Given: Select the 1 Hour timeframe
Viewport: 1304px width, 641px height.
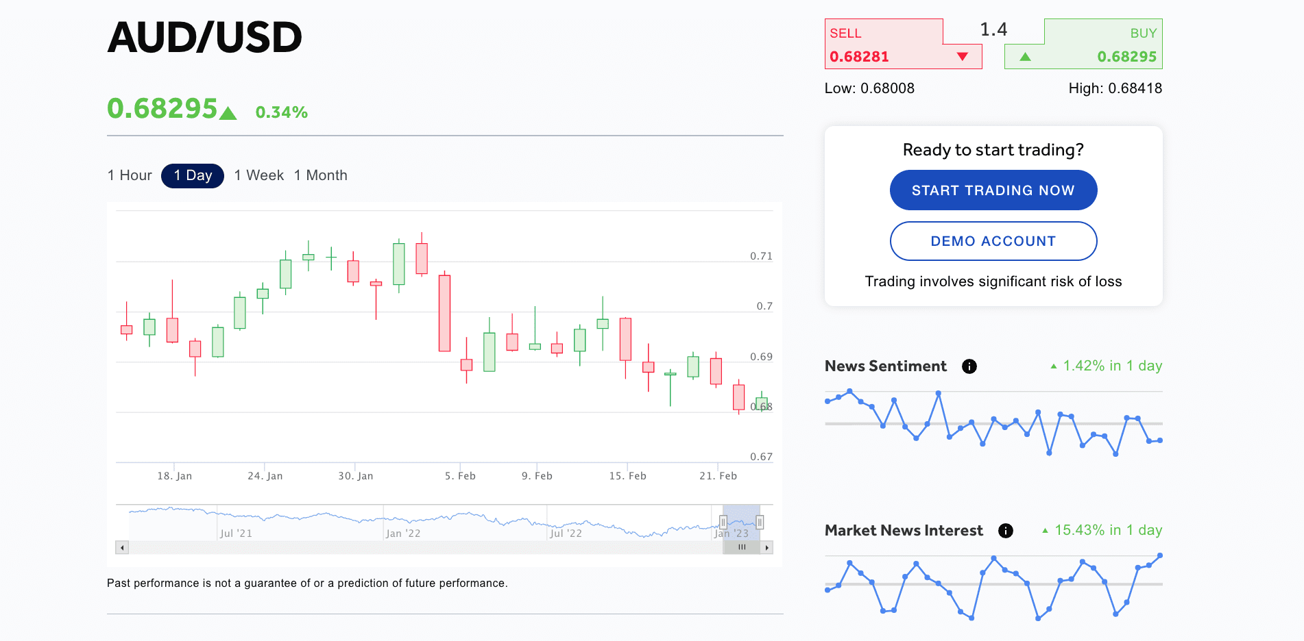Looking at the screenshot, I should (x=130, y=175).
